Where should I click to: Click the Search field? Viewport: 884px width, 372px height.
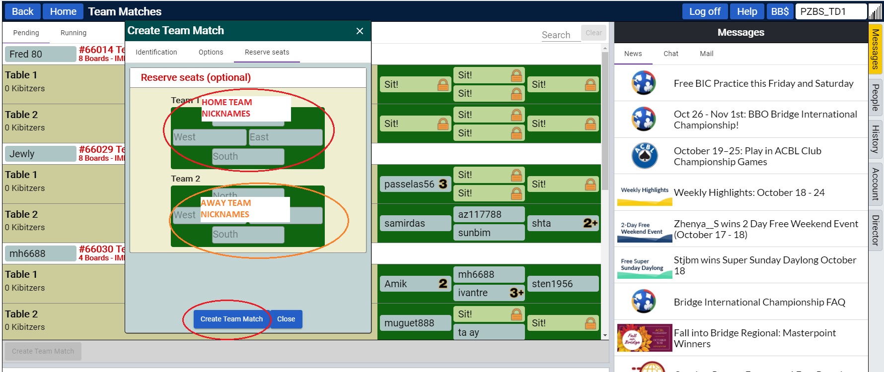pyautogui.click(x=560, y=35)
